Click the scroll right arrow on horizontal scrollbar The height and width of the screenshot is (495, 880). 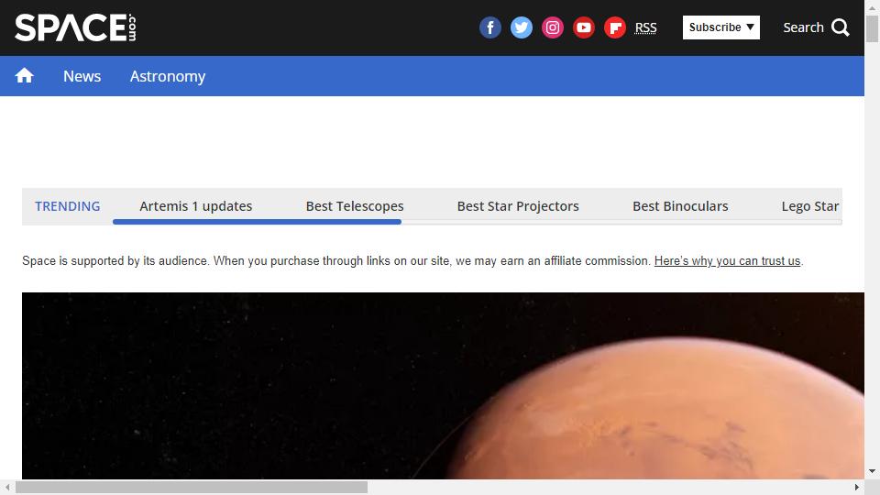(856, 487)
